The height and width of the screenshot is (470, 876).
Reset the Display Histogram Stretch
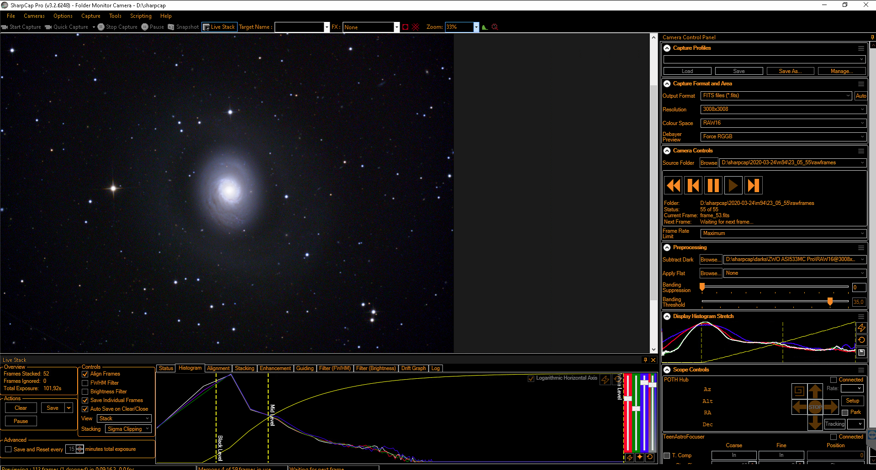point(861,340)
